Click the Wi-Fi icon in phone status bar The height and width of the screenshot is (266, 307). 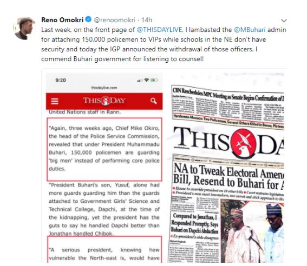point(146,80)
